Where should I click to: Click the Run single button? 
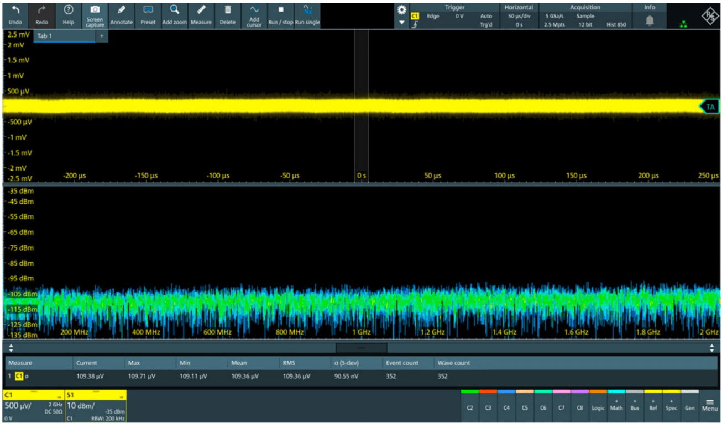click(x=307, y=11)
